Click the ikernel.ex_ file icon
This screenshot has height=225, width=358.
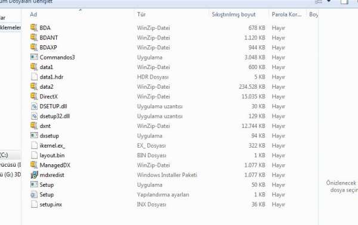34,145
